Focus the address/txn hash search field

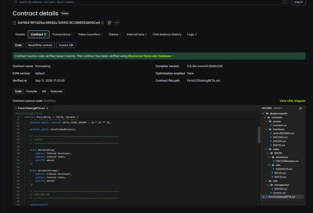click(x=150, y=2)
